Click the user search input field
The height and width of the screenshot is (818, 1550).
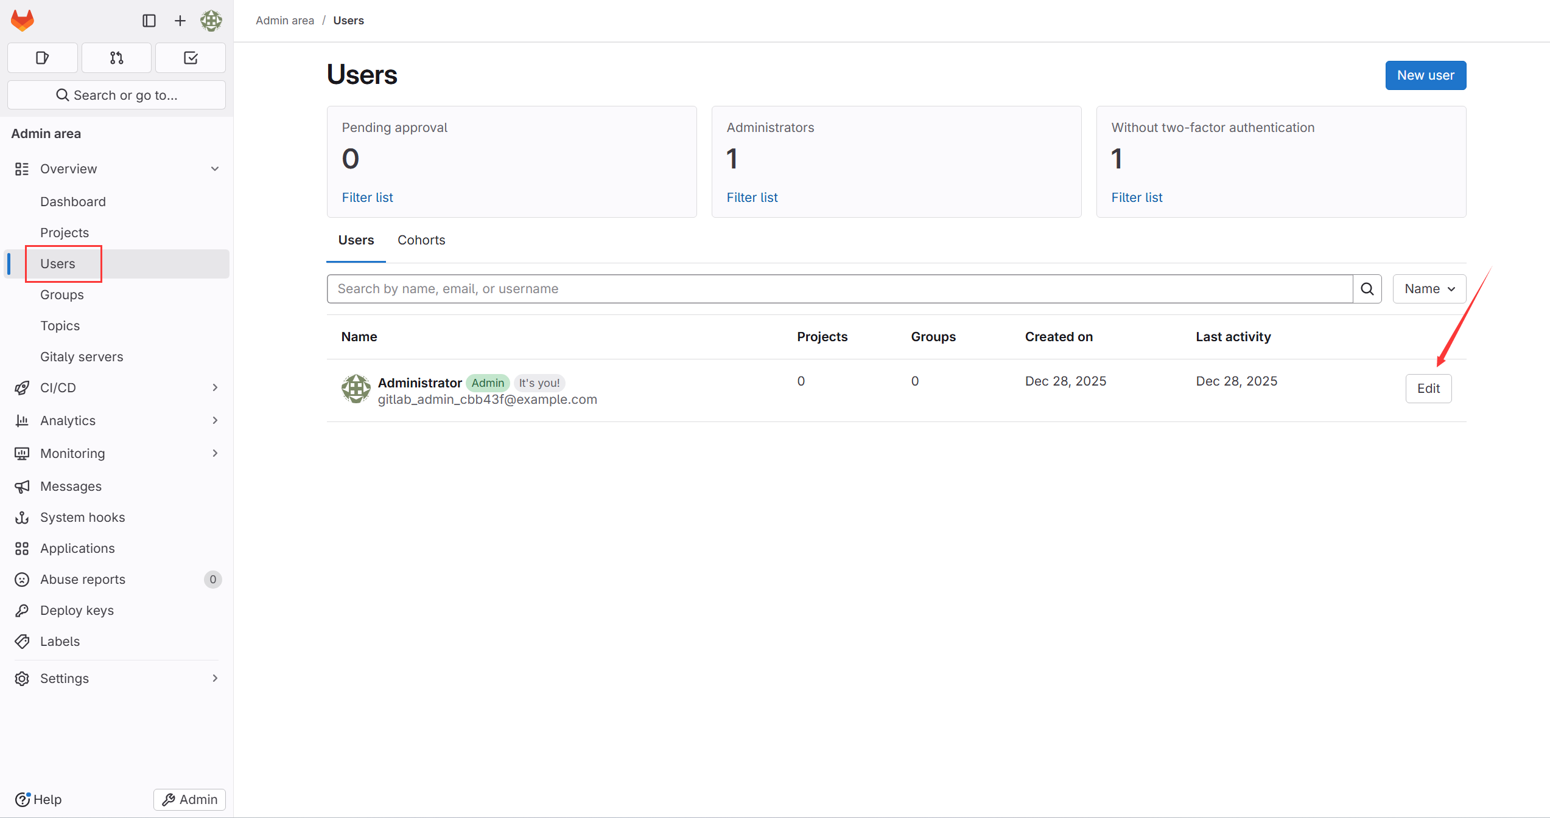[x=839, y=289]
